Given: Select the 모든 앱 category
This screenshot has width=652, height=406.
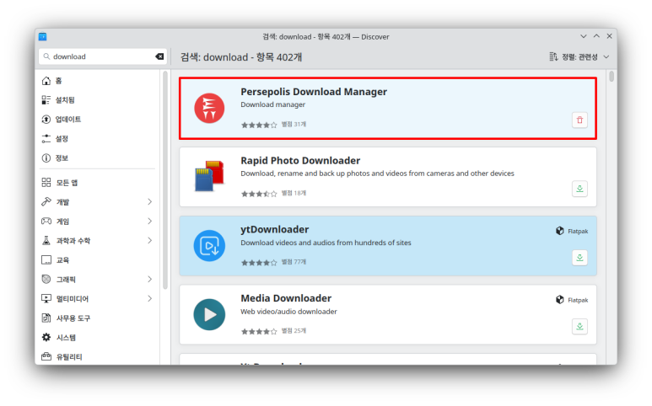Looking at the screenshot, I should [99, 183].
